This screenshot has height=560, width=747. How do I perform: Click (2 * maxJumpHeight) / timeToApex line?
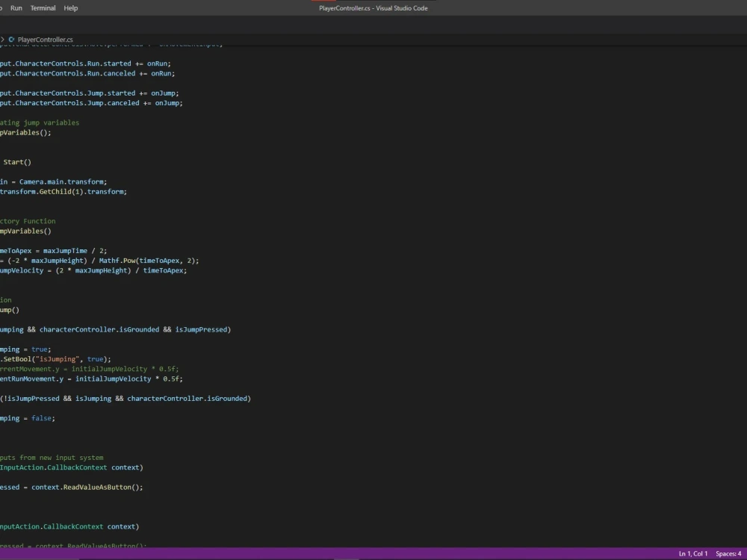[x=93, y=270]
